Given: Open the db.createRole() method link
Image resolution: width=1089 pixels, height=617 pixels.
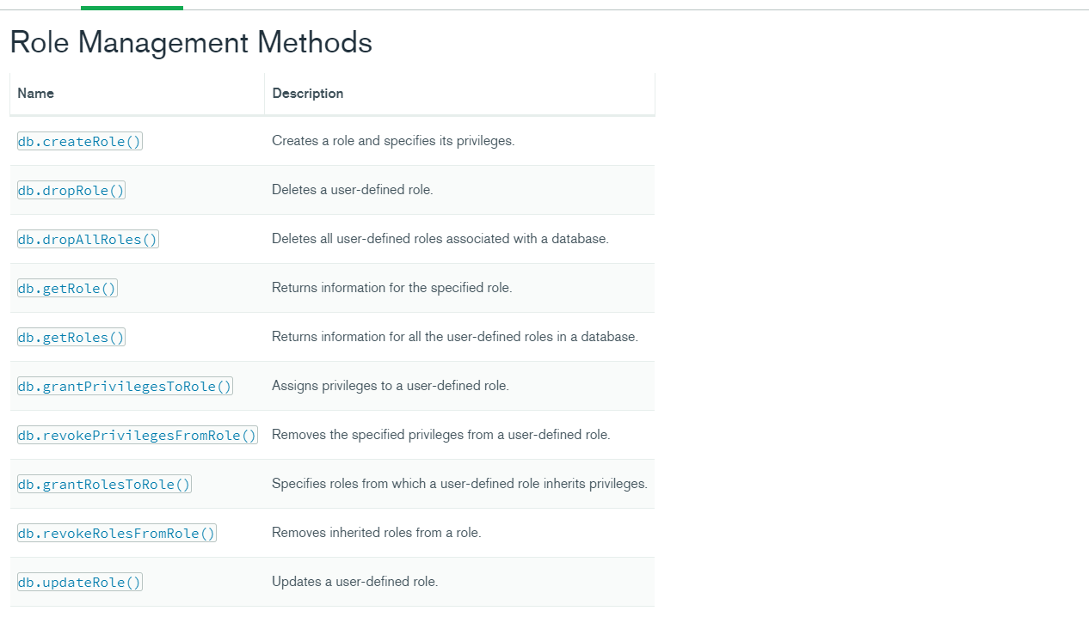Looking at the screenshot, I should 79,142.
